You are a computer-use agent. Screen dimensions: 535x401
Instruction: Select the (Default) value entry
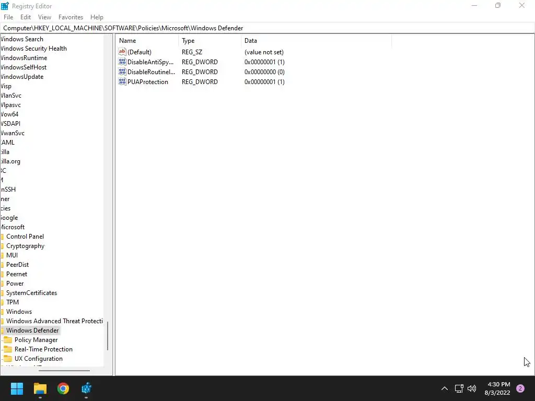tap(139, 52)
